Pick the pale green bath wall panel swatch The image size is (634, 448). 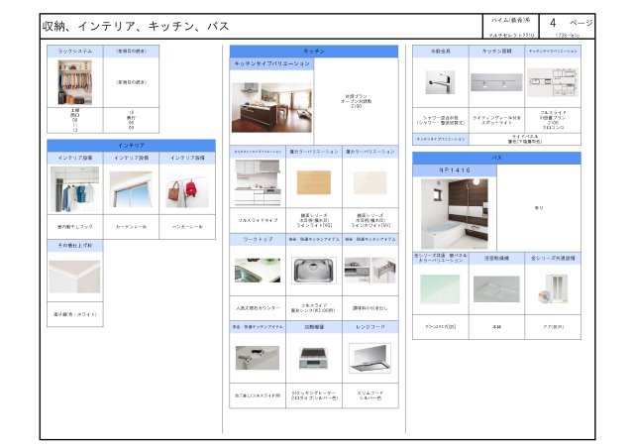pos(440,288)
